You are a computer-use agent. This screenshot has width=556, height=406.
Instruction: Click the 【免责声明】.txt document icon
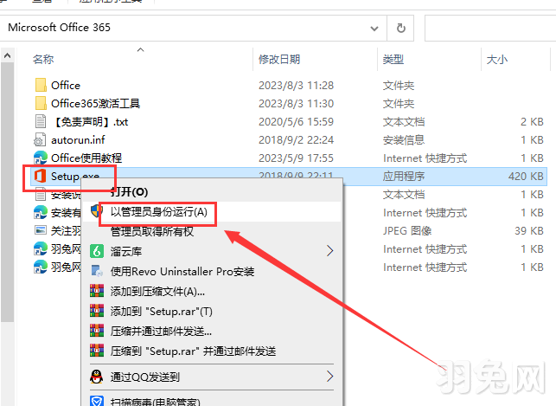(x=41, y=122)
